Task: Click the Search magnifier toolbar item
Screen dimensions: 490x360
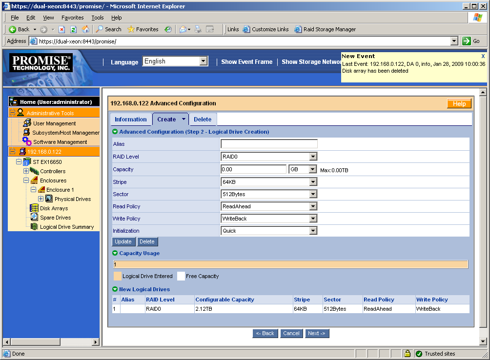Action: pyautogui.click(x=108, y=29)
